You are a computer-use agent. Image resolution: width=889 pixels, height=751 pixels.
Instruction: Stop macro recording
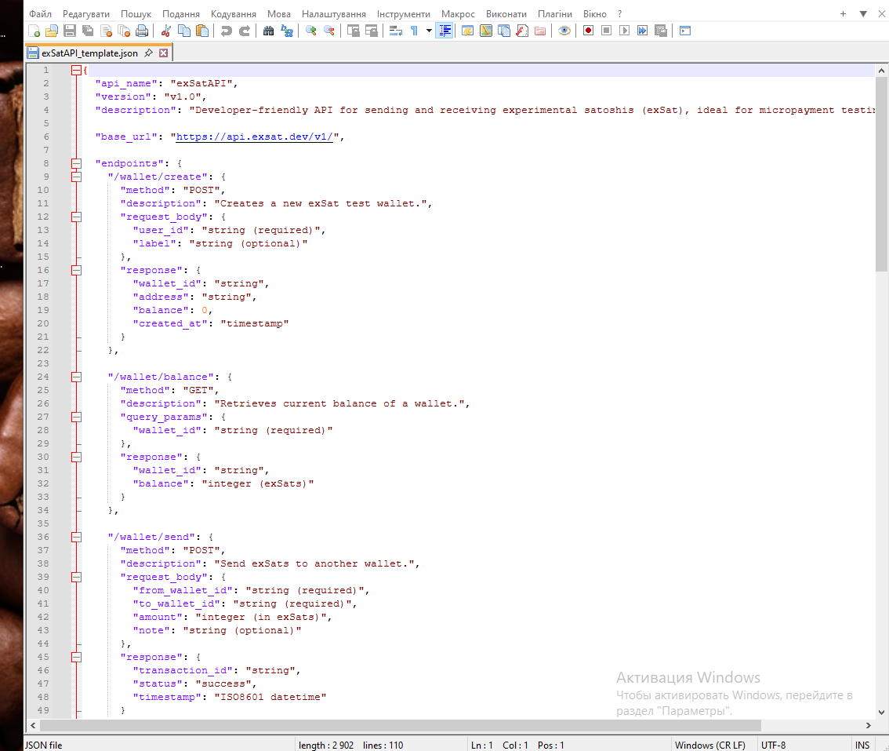tap(606, 31)
